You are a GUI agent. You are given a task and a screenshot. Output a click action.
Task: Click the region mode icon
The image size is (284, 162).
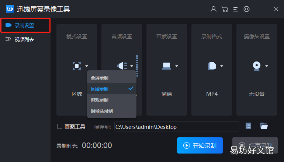77,66
